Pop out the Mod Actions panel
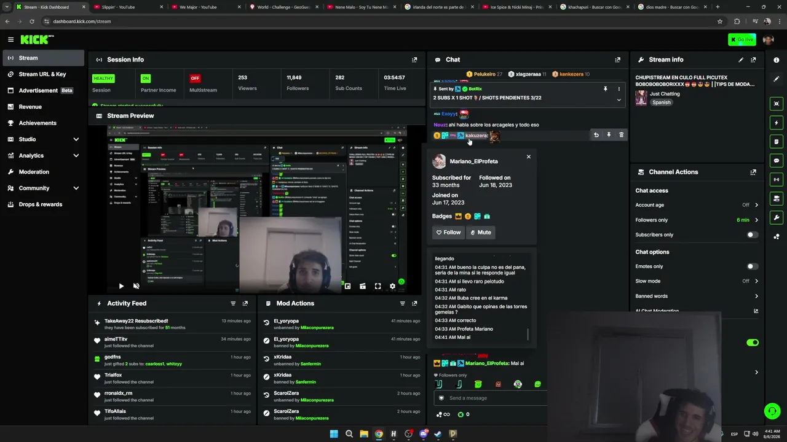This screenshot has width=787, height=442. [414, 303]
